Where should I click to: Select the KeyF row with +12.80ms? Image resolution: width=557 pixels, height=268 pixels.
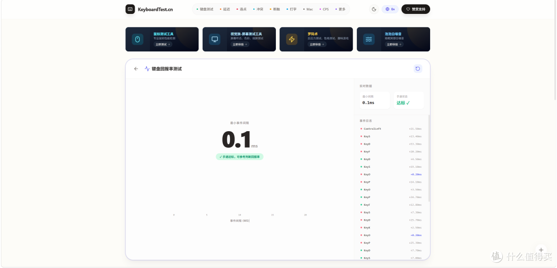391,205
